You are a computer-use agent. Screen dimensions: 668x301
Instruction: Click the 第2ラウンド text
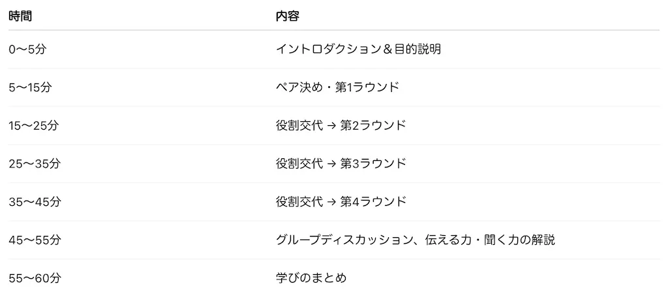pos(373,125)
